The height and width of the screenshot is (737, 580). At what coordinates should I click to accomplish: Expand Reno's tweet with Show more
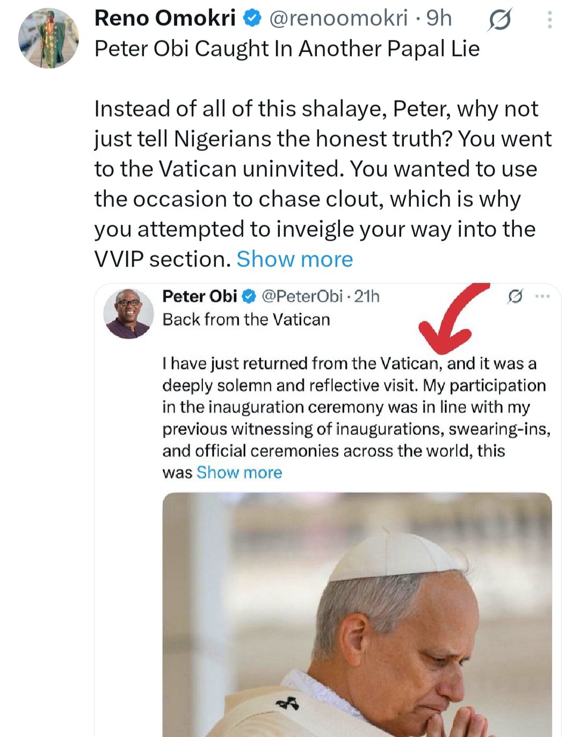coord(295,259)
